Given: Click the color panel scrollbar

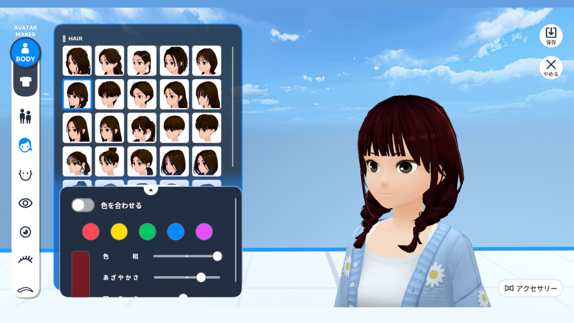Looking at the screenshot, I should pyautogui.click(x=236, y=240).
